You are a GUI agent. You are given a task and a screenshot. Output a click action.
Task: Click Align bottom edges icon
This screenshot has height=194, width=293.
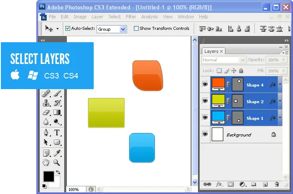coord(219,29)
